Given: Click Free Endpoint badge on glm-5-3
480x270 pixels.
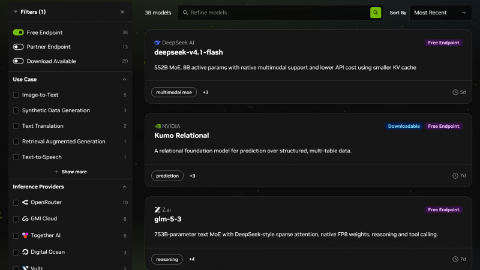Looking at the screenshot, I should click(443, 209).
